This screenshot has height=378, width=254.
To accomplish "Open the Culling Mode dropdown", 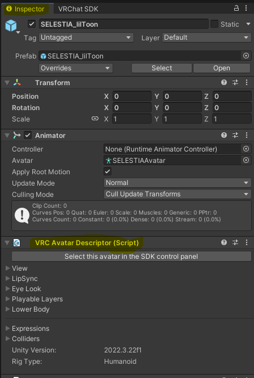I will [x=178, y=194].
